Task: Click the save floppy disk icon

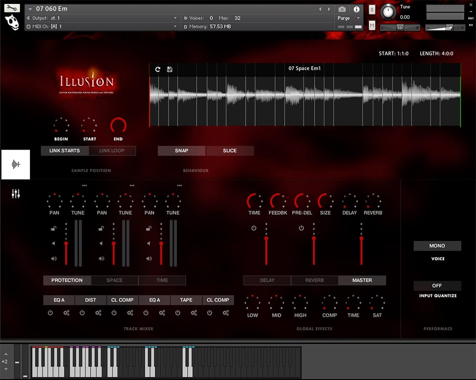Action: click(170, 69)
